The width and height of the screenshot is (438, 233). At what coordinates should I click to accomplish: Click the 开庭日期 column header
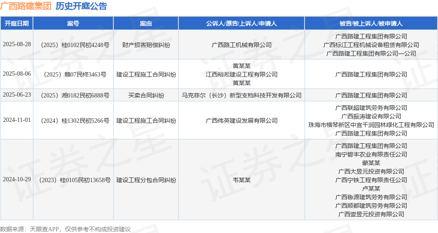point(17,24)
